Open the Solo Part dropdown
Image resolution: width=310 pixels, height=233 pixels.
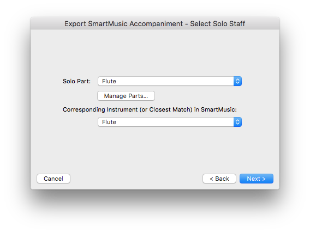point(170,81)
